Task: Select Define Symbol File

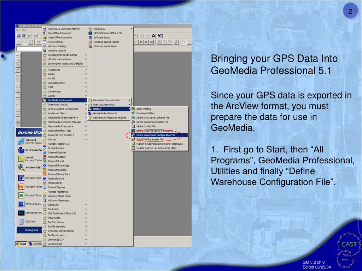Action: tap(159, 126)
